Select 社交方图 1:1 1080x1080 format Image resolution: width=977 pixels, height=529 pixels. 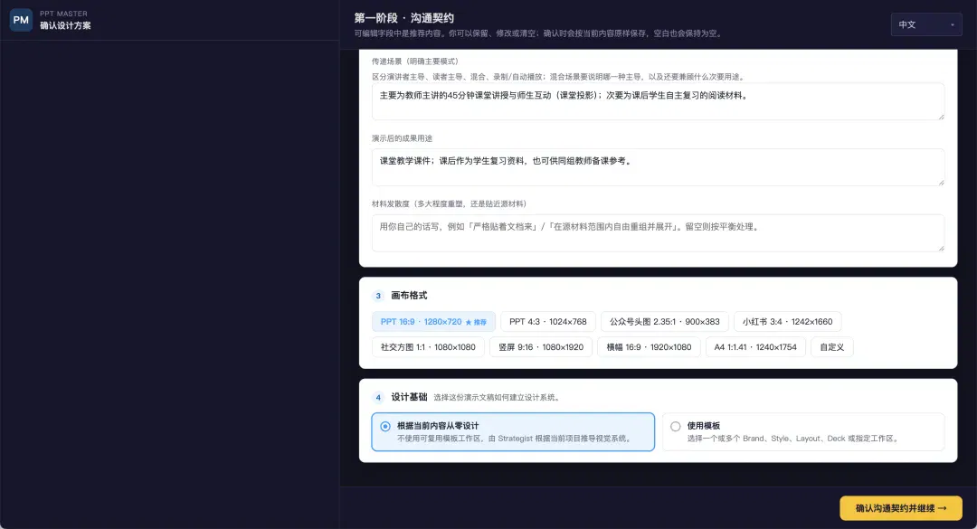click(428, 347)
